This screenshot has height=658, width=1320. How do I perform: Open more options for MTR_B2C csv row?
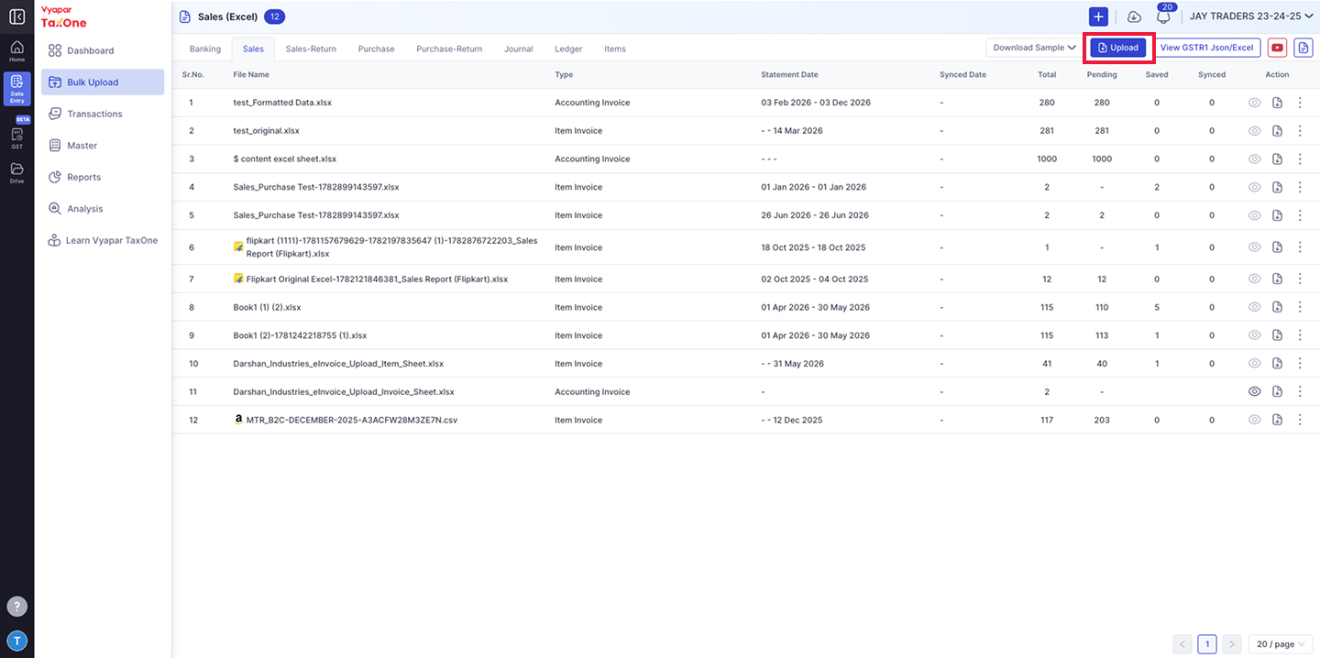pos(1300,421)
